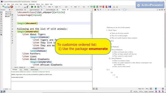Close the Messages panel

[91, 69]
